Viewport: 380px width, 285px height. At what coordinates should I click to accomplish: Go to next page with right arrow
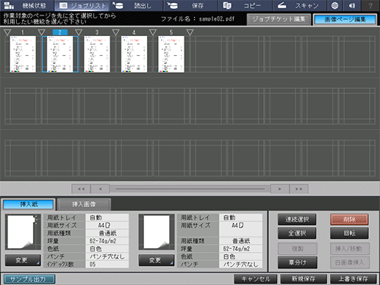pyautogui.click(x=279, y=189)
